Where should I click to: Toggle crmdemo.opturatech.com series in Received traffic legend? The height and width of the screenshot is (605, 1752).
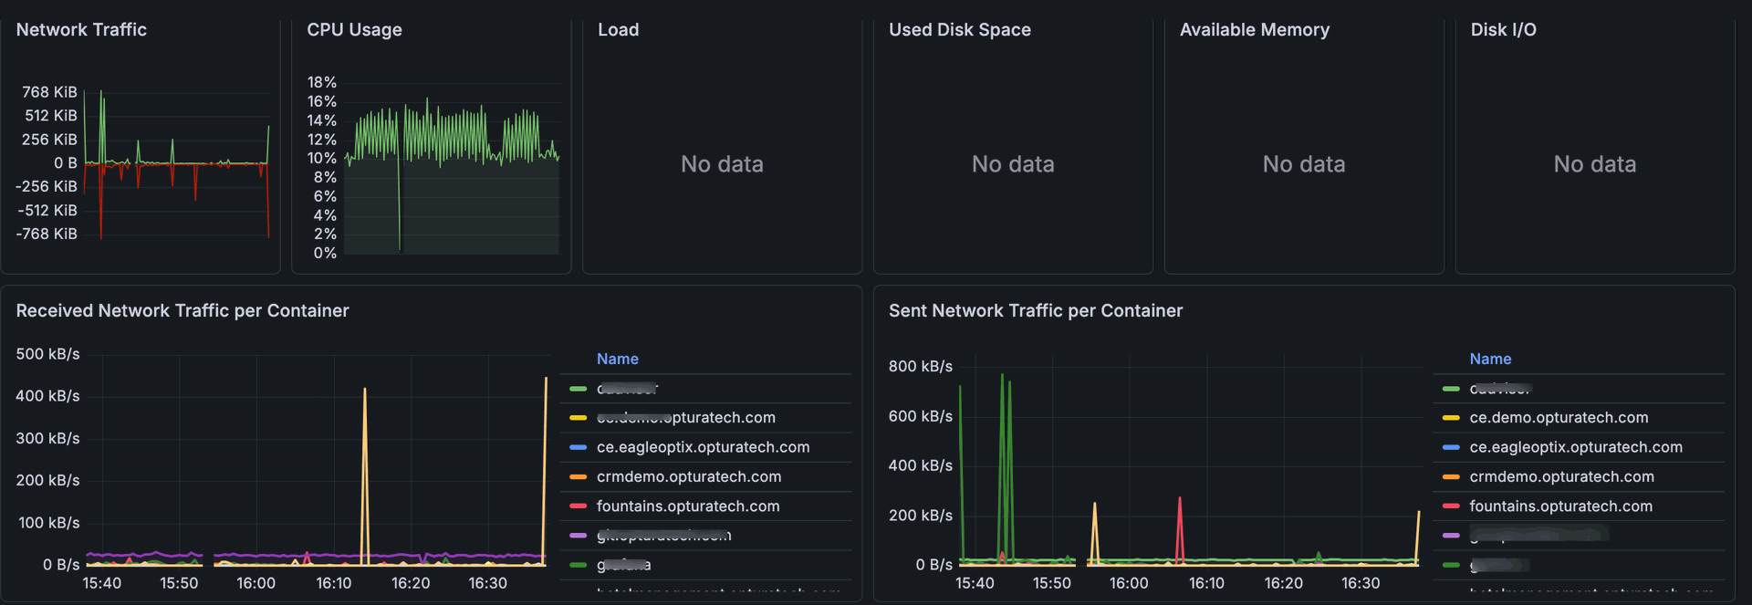688,477
